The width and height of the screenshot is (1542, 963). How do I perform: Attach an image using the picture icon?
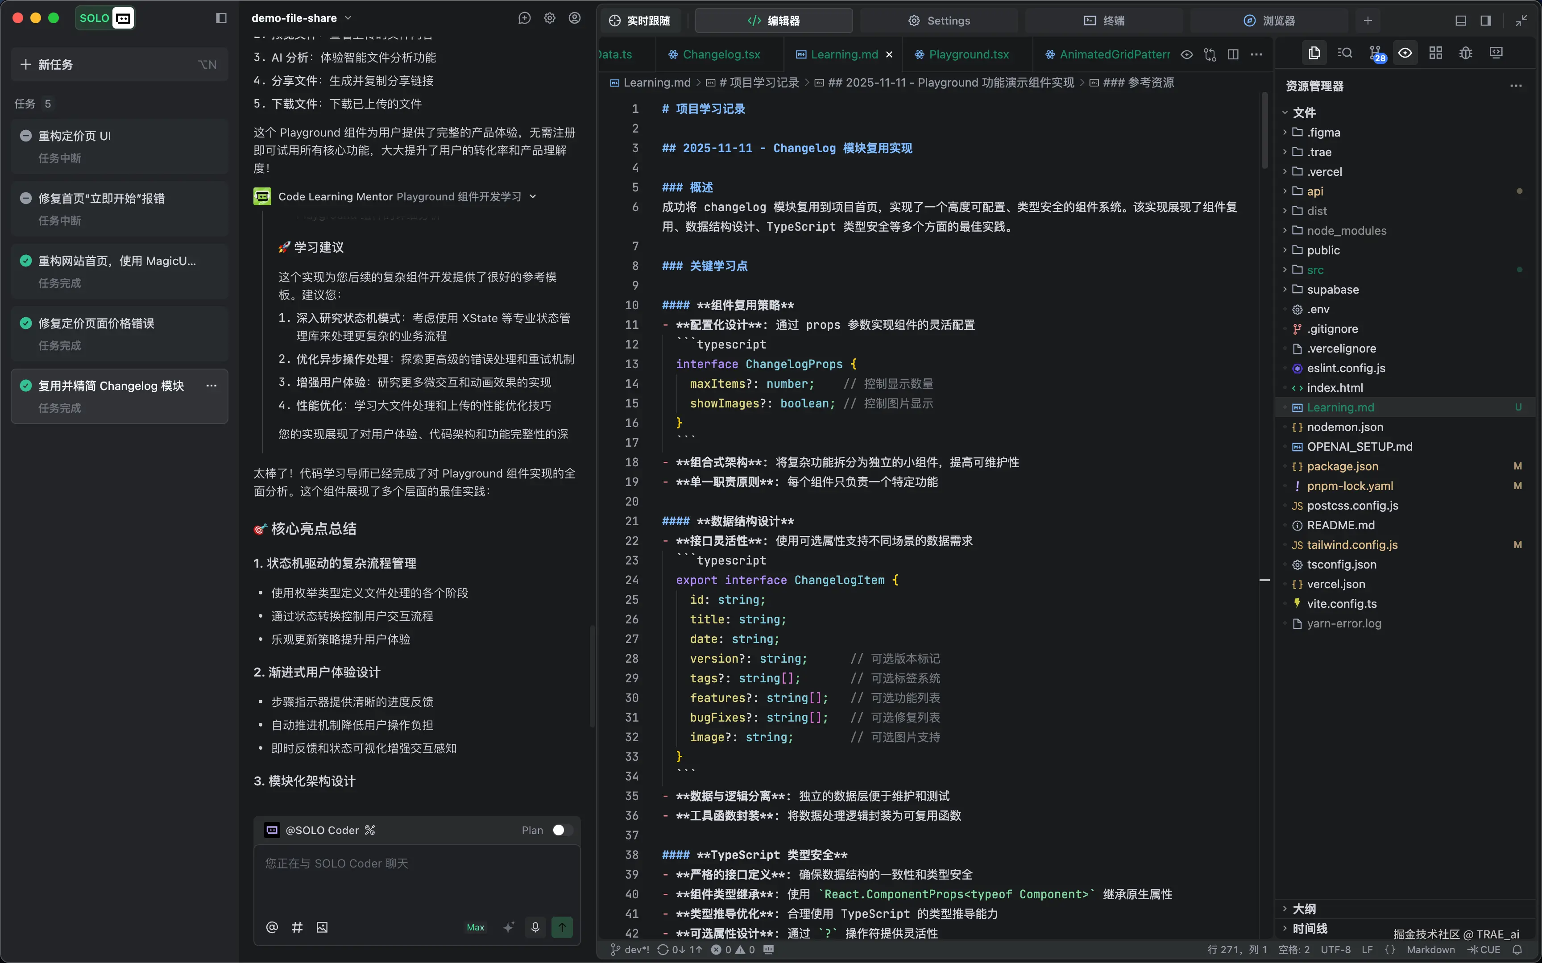[x=322, y=927]
